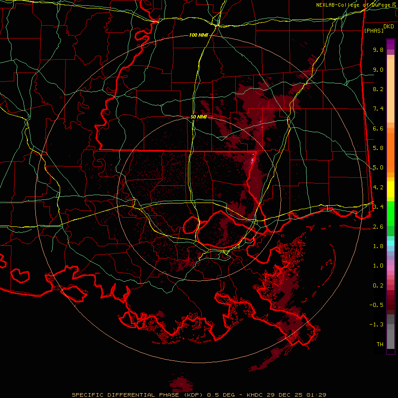The width and height of the screenshot is (398, 398).
Task: Click the 0.5 DEG elevation angle text
Action: coord(221,395)
